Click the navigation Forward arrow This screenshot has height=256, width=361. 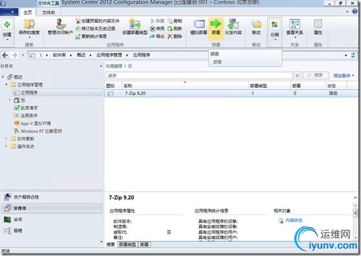[14, 55]
